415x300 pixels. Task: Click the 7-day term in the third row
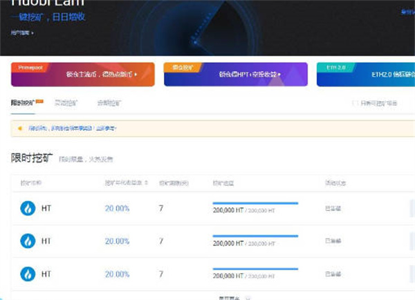[161, 274]
